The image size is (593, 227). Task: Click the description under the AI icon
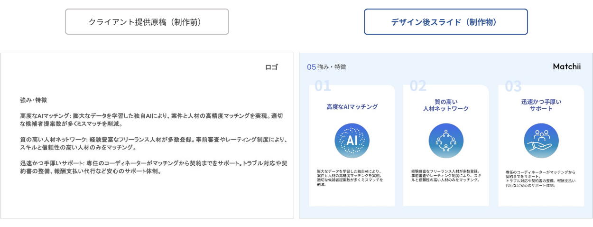[350, 178]
